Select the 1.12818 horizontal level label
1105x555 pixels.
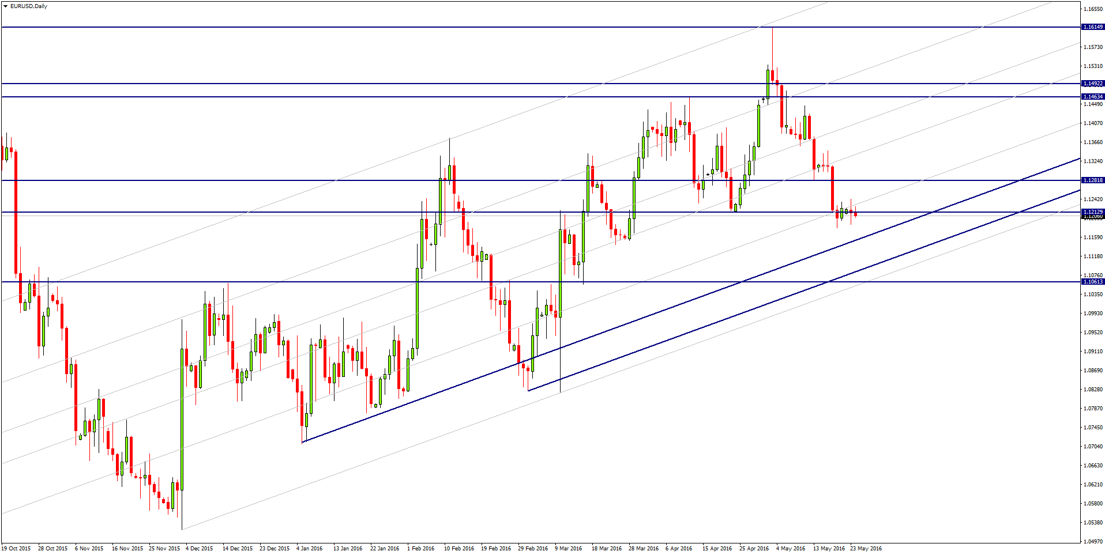1093,180
